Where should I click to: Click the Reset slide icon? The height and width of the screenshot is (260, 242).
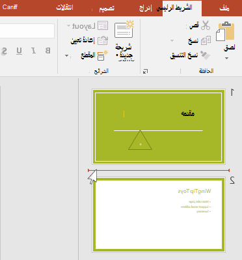(x=103, y=40)
